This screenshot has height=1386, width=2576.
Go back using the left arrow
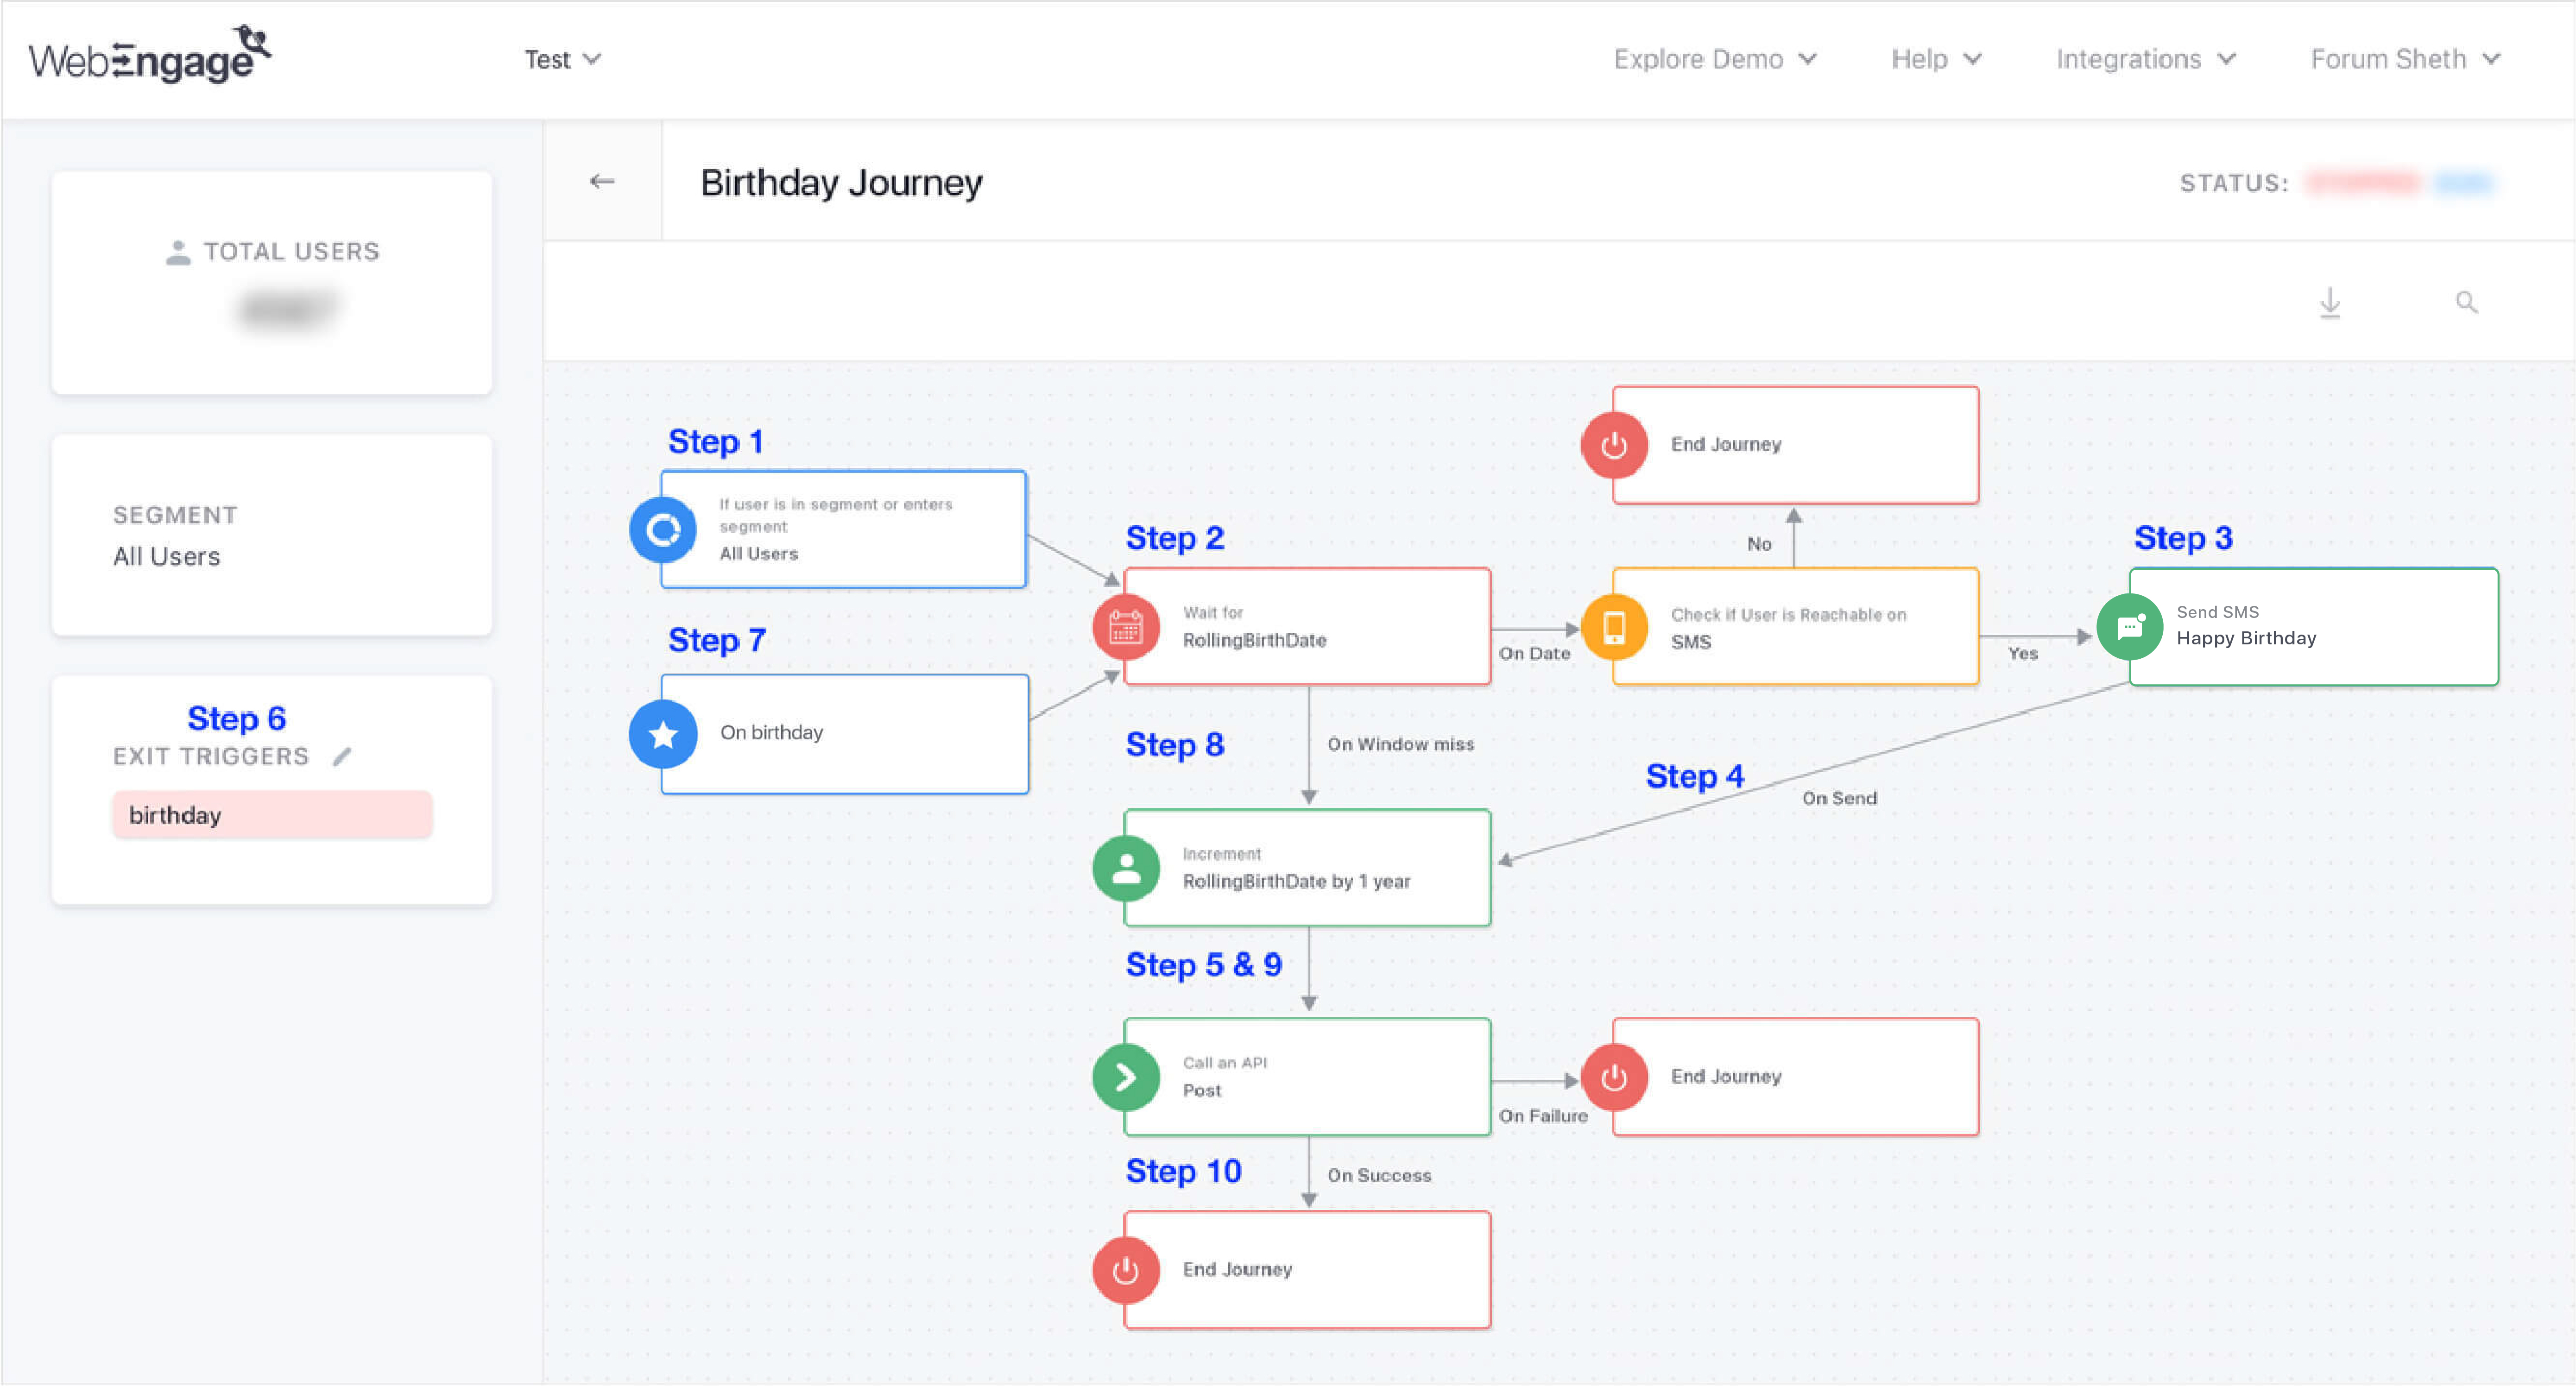tap(602, 181)
